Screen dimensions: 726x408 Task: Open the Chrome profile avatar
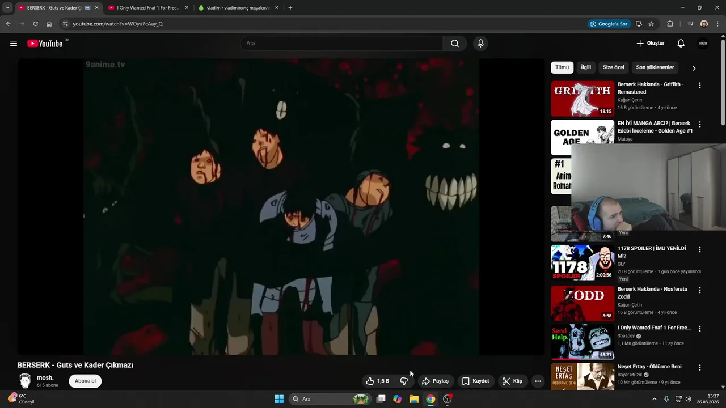pos(704,24)
